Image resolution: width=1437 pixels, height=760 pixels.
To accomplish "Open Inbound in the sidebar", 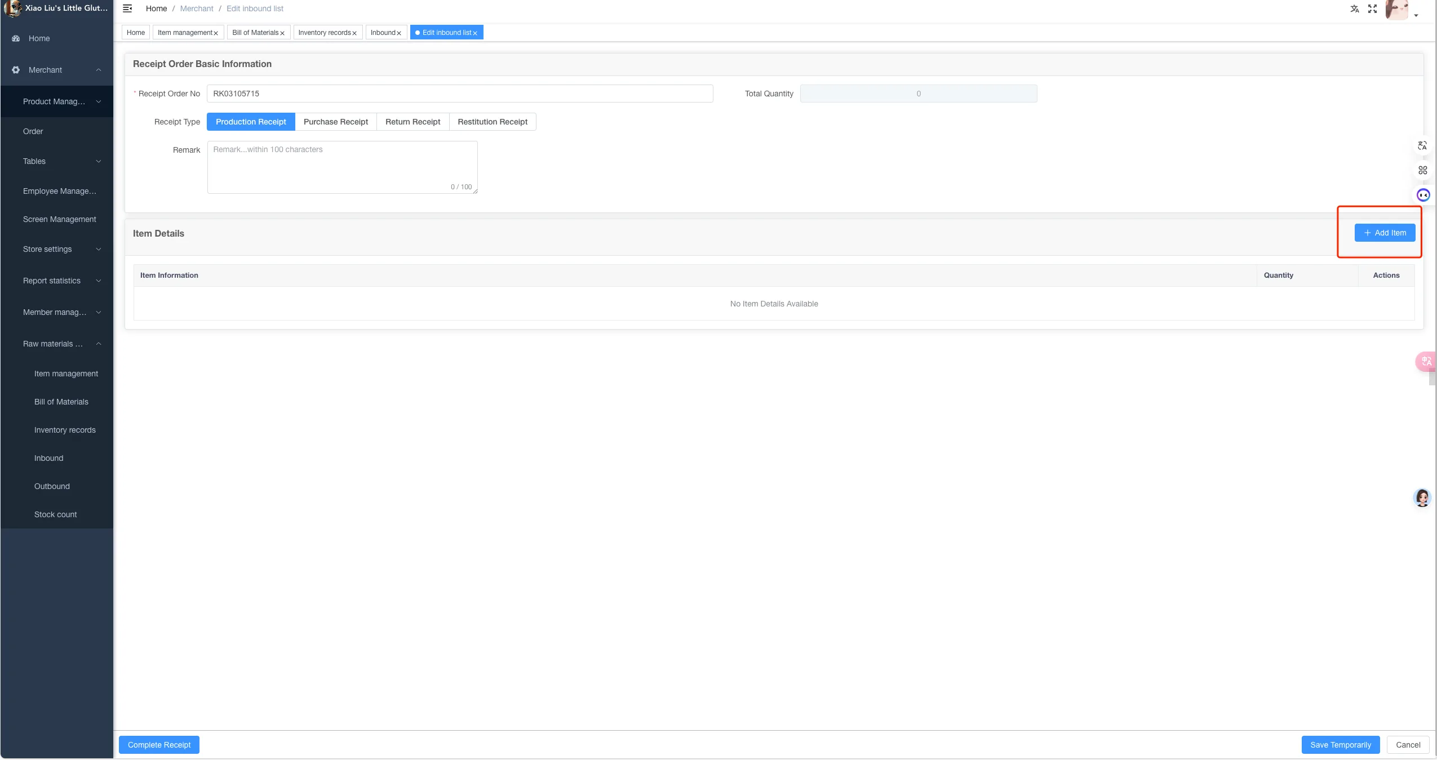I will click(56, 458).
